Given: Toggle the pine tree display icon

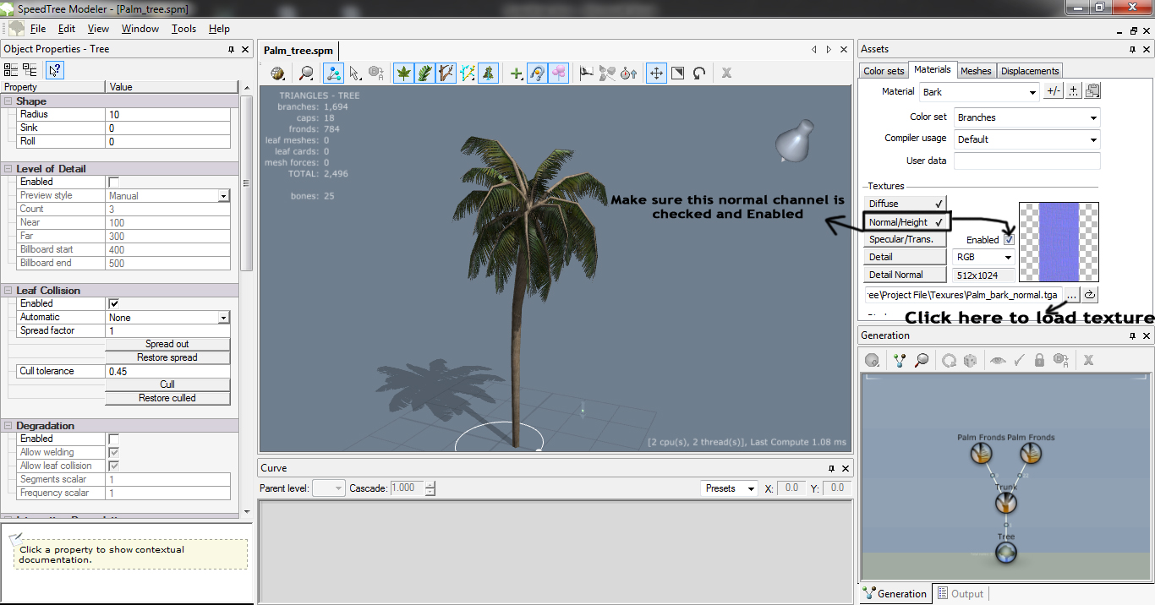Looking at the screenshot, I should pyautogui.click(x=488, y=74).
